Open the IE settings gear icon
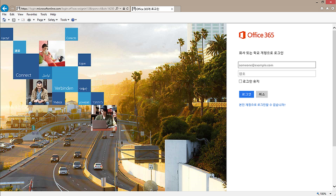This screenshot has width=336, height=196. coord(333,8)
